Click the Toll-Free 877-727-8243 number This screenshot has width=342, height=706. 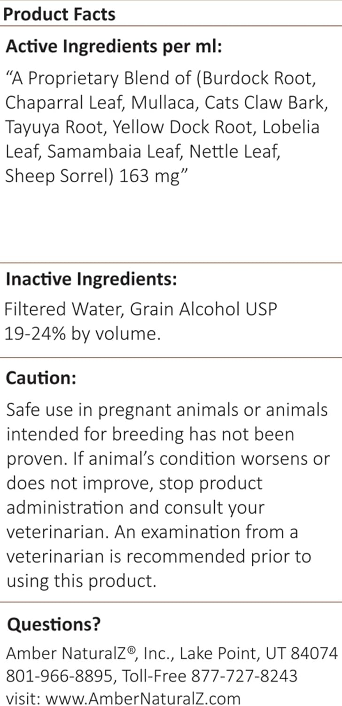click(210, 676)
